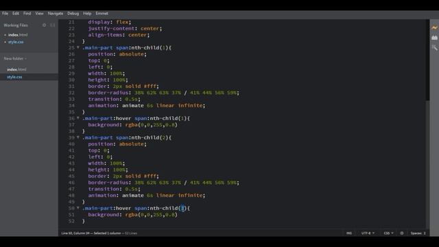Open the Extension Manager brick icon
The width and height of the screenshot is (439, 247).
[434, 37]
